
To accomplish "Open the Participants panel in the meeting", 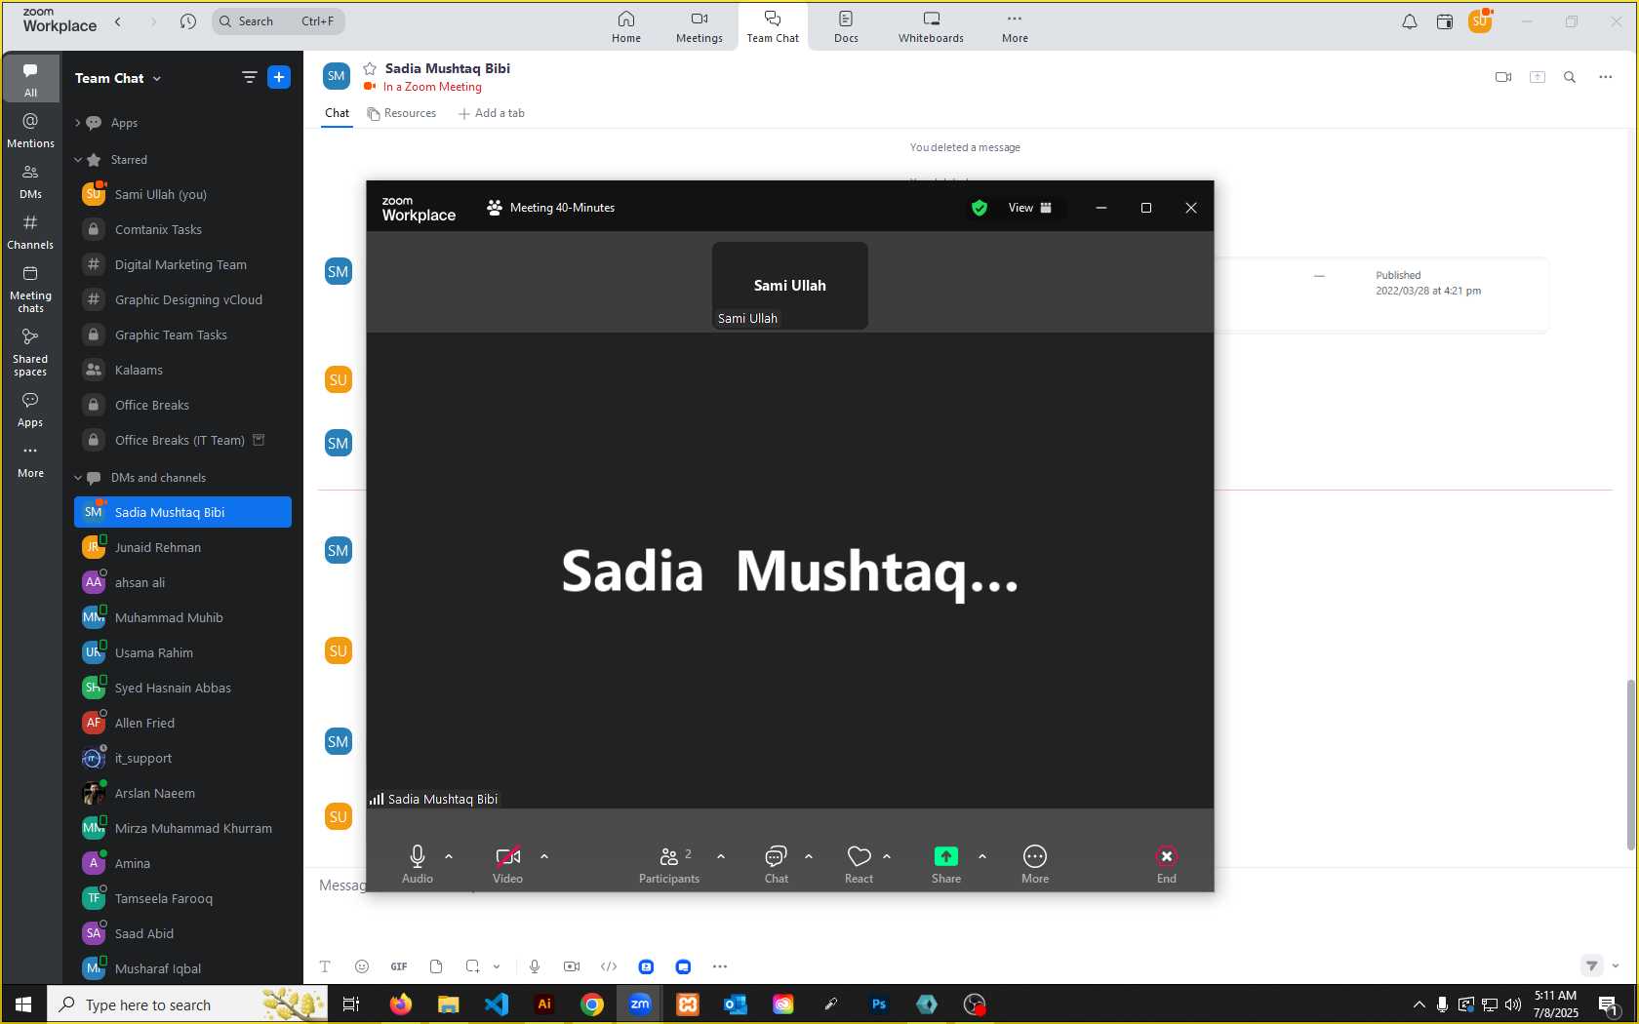I will (669, 863).
